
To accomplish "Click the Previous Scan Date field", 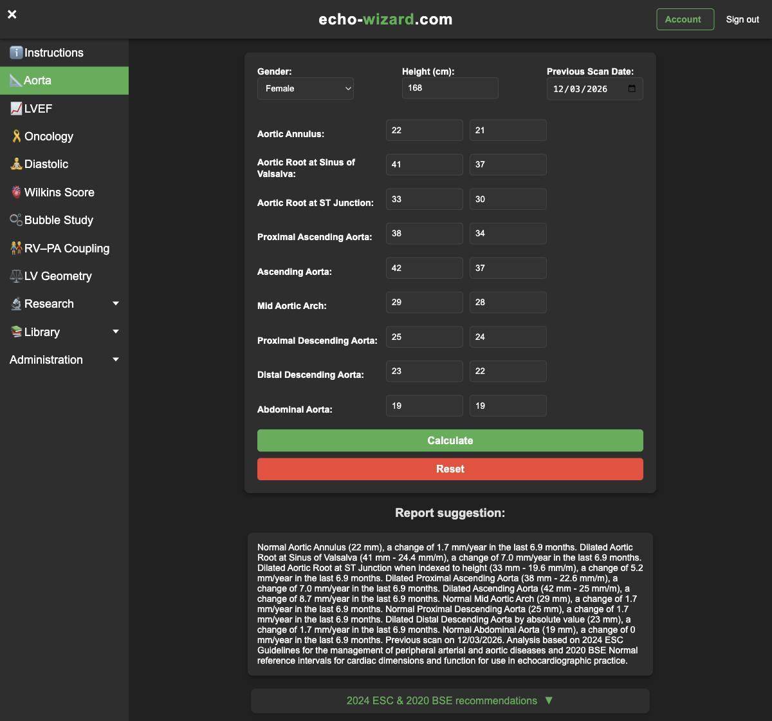I will [x=595, y=89].
